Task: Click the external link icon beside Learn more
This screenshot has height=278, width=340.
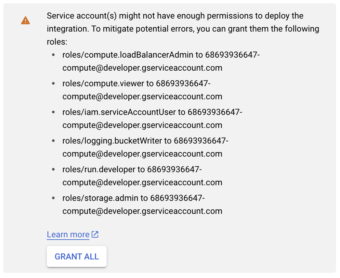Action: coord(95,234)
